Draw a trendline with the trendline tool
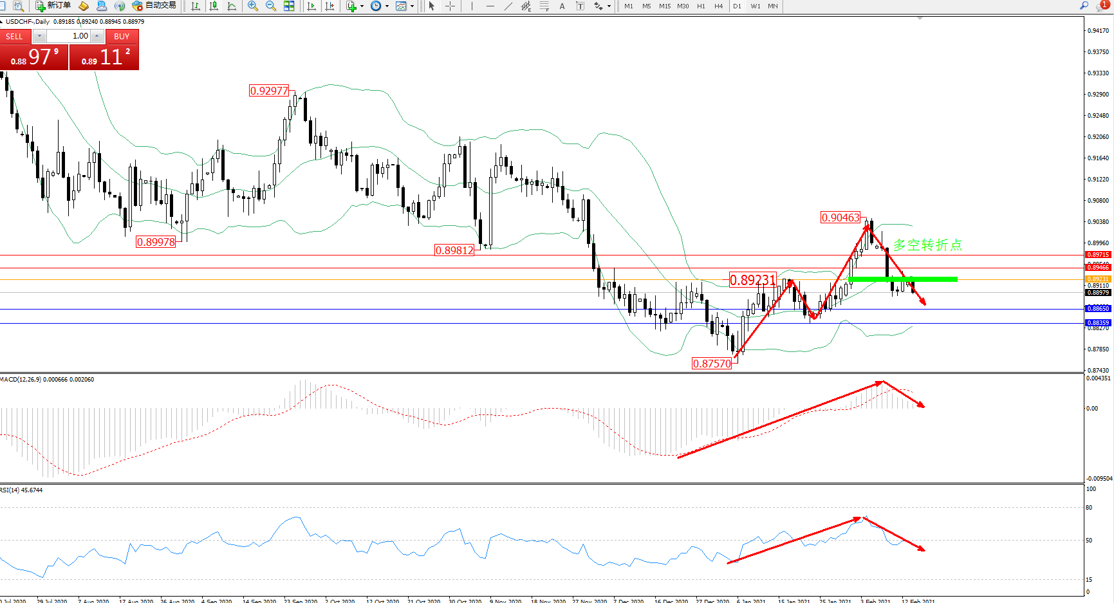The width and height of the screenshot is (1114, 603). pos(508,6)
